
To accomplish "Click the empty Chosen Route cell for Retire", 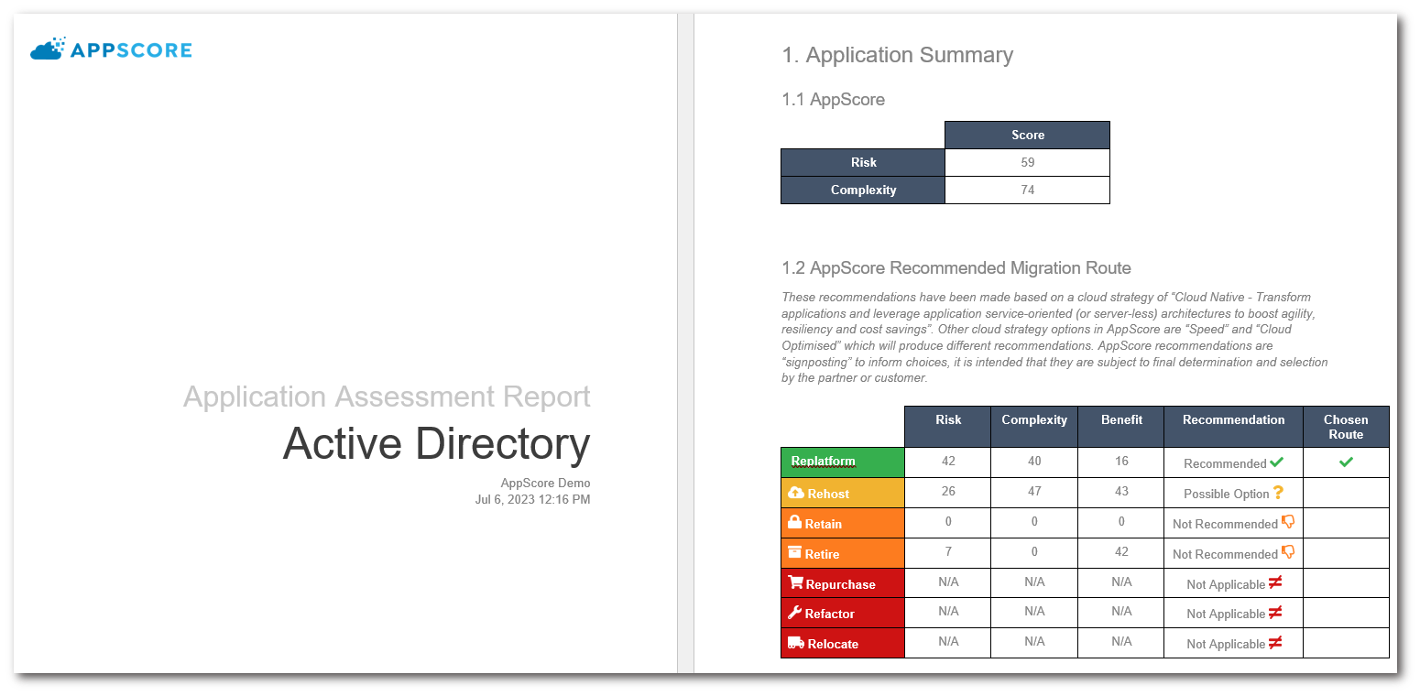I will [1345, 553].
